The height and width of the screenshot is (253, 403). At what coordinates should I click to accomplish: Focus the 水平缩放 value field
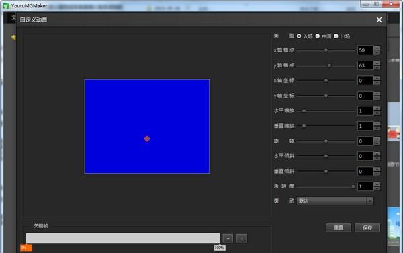click(x=365, y=111)
